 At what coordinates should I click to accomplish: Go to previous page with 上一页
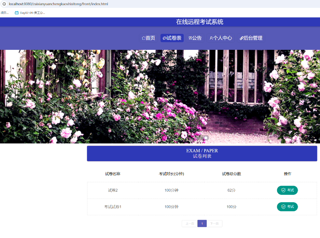coord(190,224)
